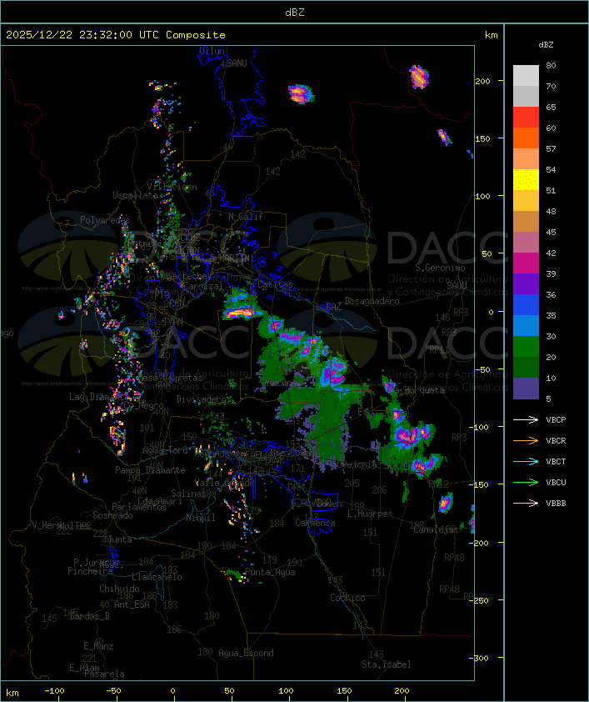Image resolution: width=589 pixels, height=702 pixels.
Task: Click the 'Desaguadero' map label
Action: [x=372, y=301]
